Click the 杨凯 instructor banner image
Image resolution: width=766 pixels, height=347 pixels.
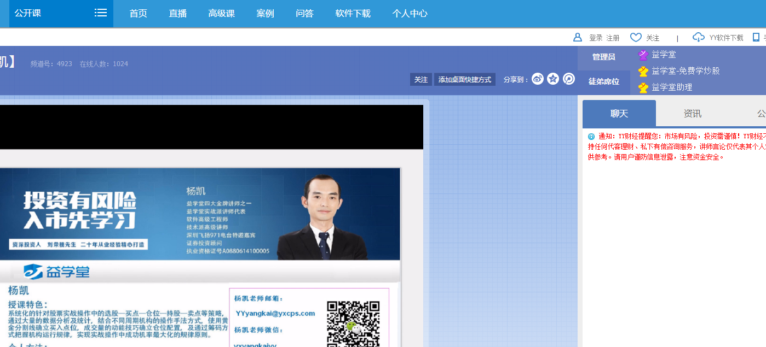(x=200, y=214)
